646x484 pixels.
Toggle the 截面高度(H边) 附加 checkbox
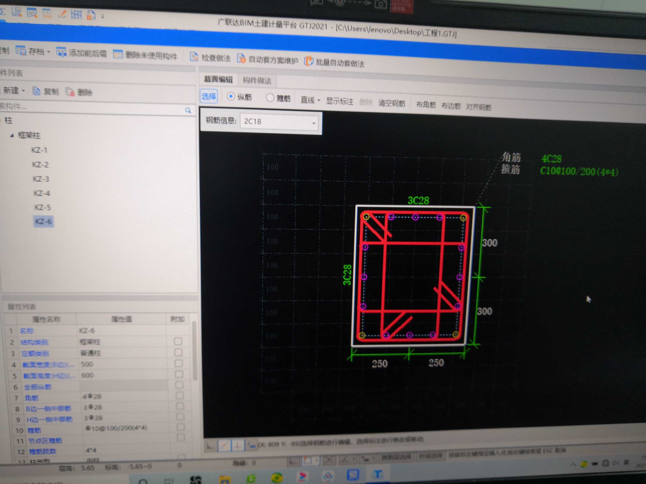(x=179, y=374)
